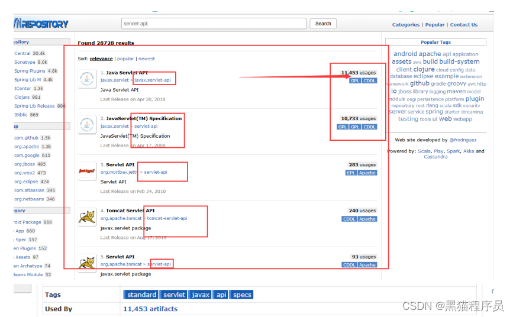Open the Cassandra powered-by link
The height and width of the screenshot is (317, 513).
pos(435,157)
